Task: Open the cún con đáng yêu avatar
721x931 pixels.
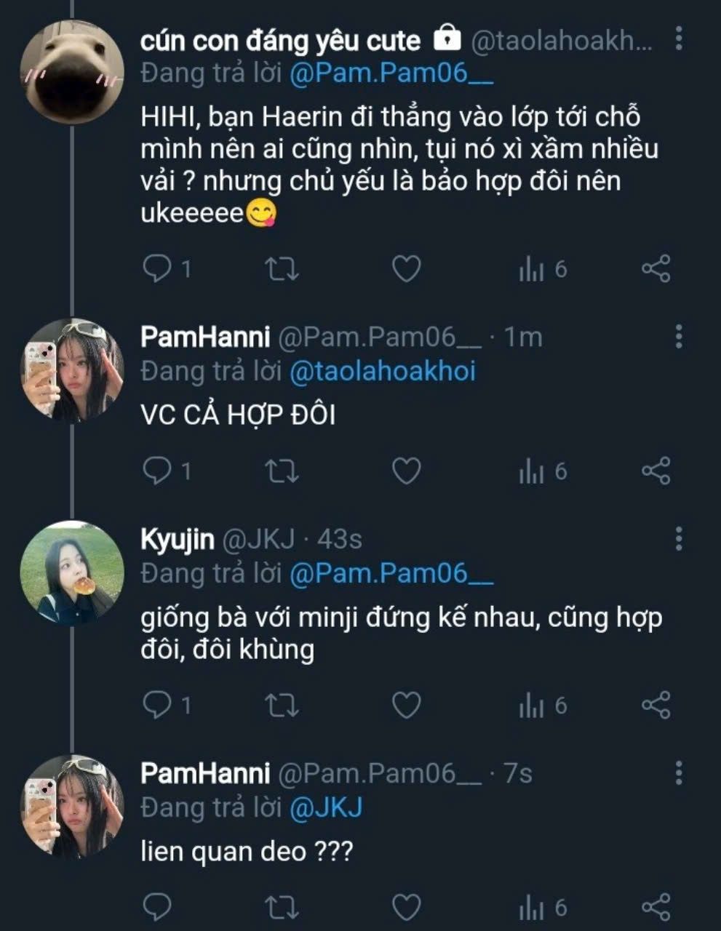Action: pos(71,71)
